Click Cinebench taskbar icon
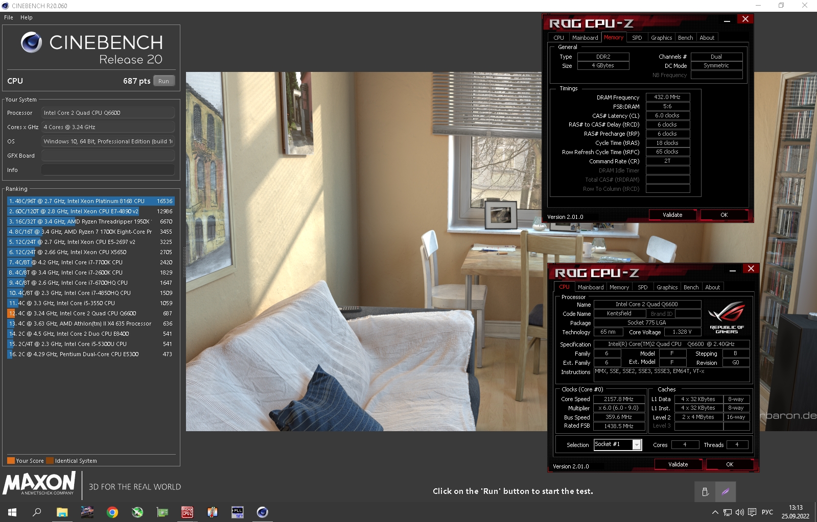Image resolution: width=817 pixels, height=522 pixels. click(x=263, y=512)
